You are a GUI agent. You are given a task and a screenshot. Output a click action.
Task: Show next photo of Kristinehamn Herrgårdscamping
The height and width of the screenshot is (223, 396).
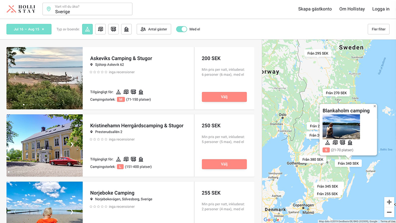[x=72, y=145]
